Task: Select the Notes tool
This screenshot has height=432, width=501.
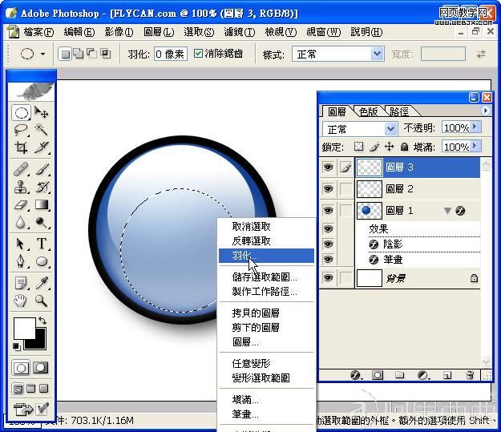Action: click(x=21, y=283)
